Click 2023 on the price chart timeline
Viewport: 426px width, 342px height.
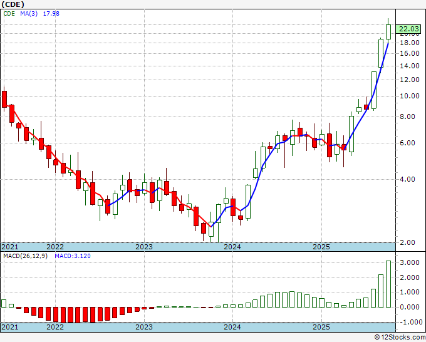point(144,247)
